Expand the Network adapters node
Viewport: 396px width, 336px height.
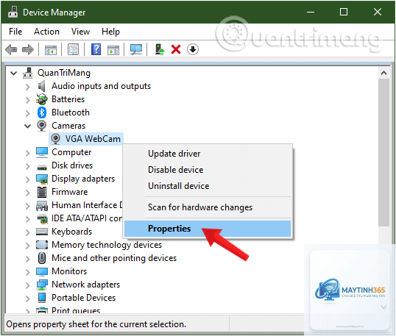point(27,285)
